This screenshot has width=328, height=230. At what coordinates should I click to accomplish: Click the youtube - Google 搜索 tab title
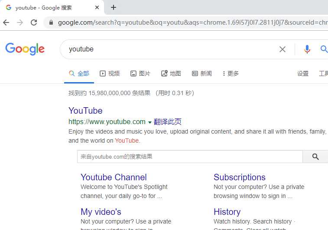(x=43, y=8)
